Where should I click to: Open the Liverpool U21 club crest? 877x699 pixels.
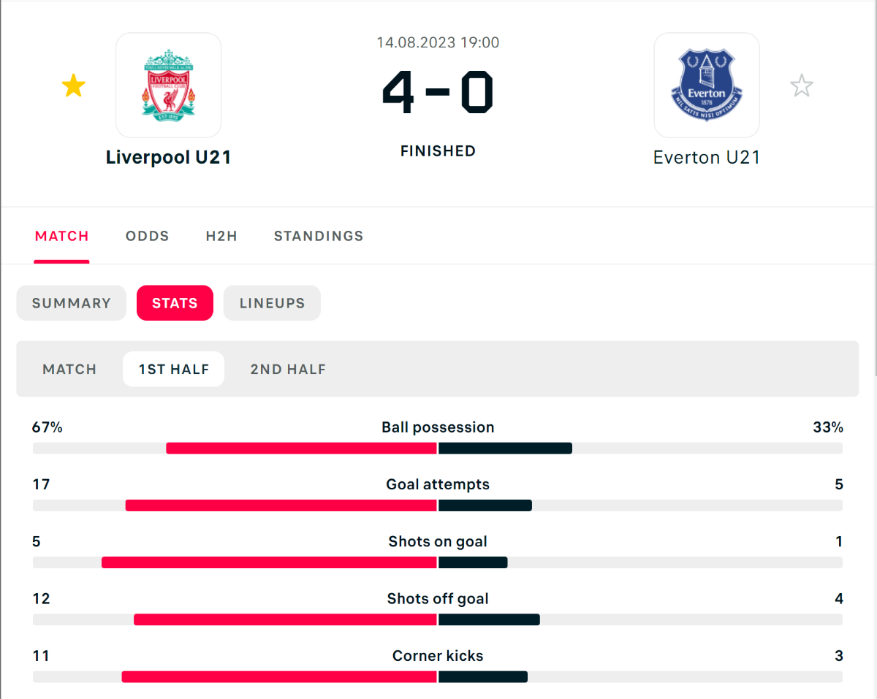point(169,85)
